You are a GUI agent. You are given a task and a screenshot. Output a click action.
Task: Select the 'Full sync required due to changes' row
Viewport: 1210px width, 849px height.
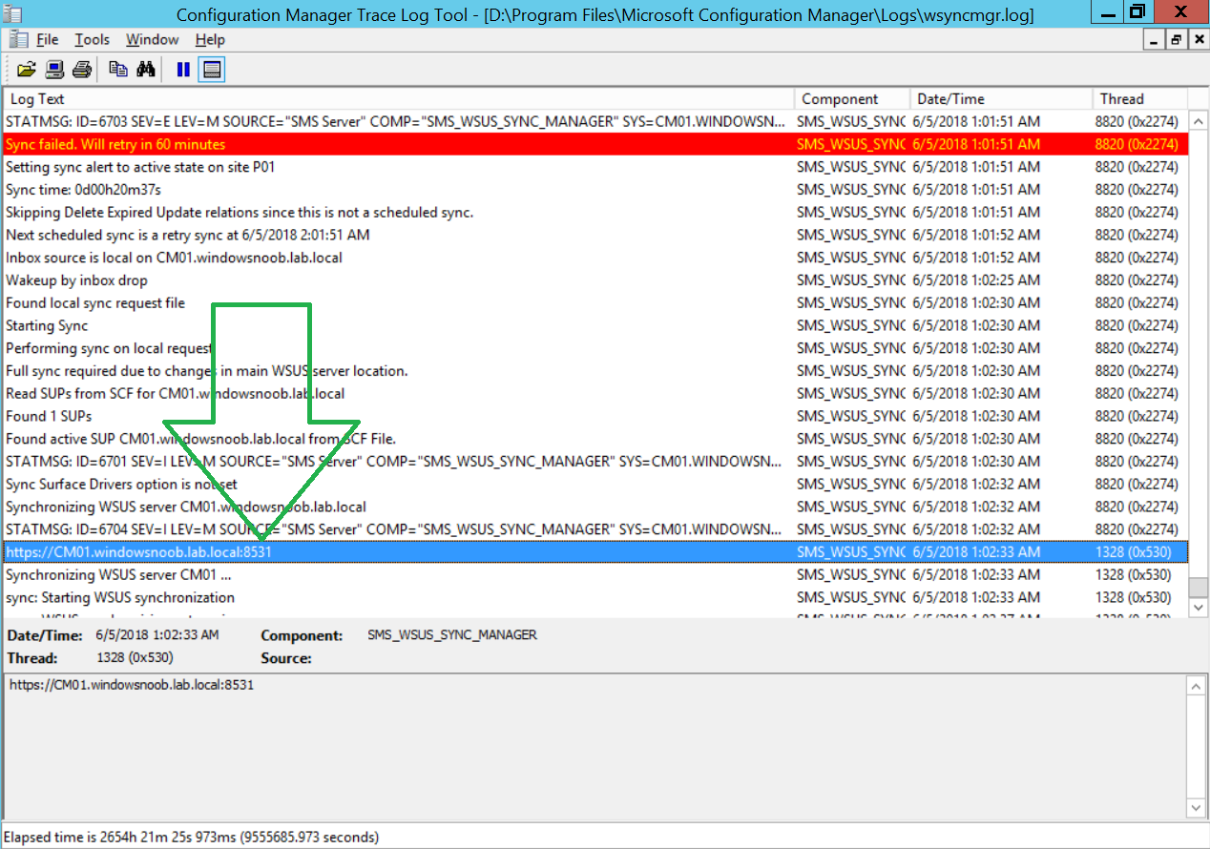[x=595, y=371]
